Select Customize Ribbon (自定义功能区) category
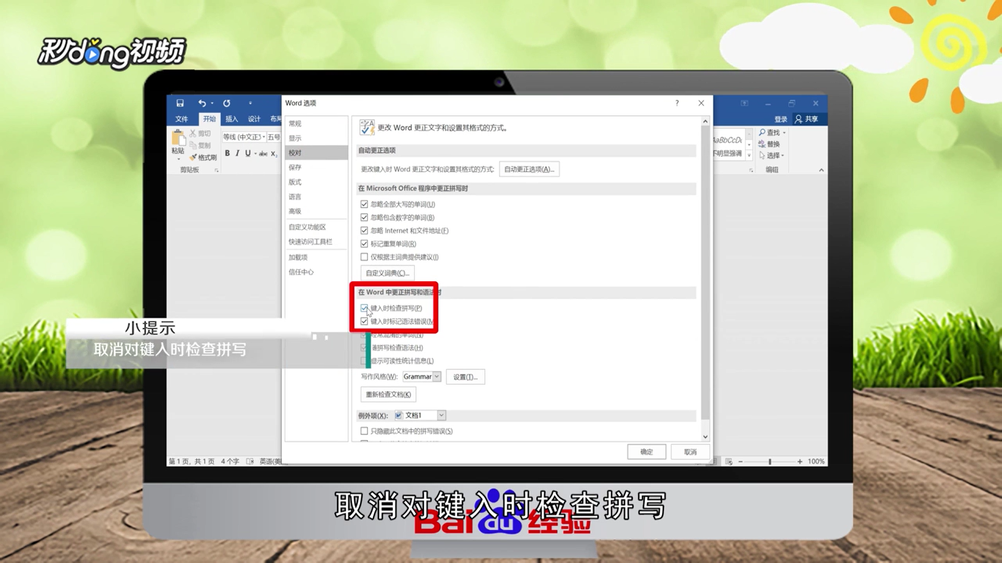This screenshot has width=1002, height=563. (x=316, y=227)
